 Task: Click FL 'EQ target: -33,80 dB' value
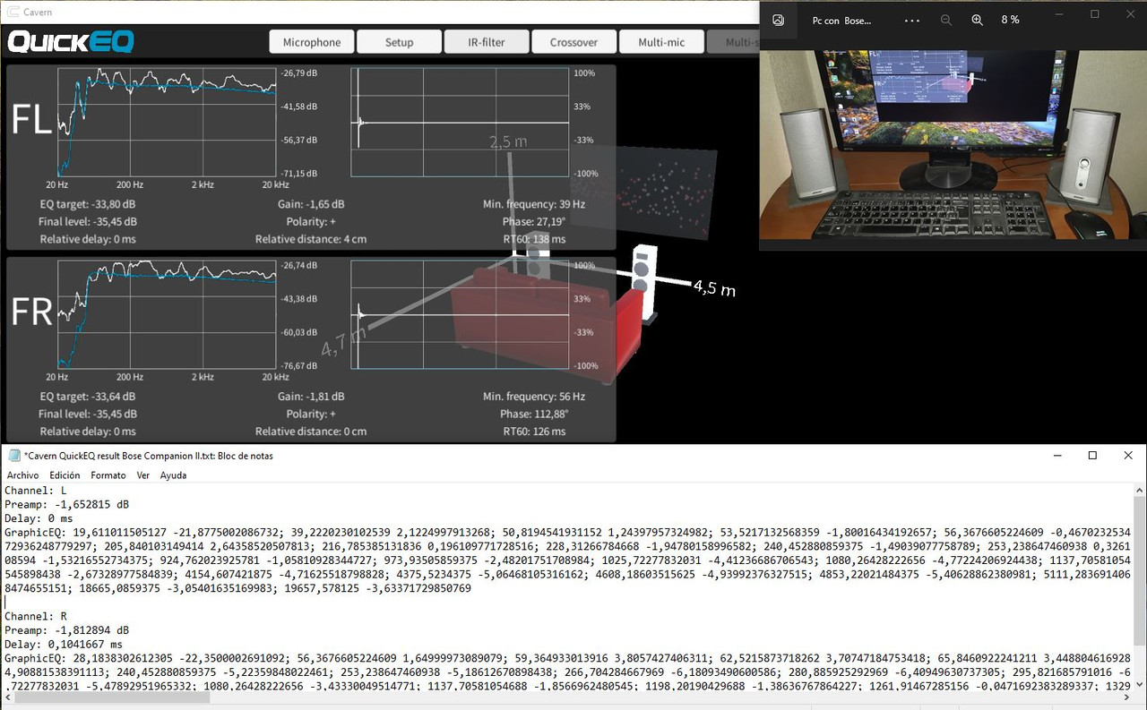click(88, 204)
